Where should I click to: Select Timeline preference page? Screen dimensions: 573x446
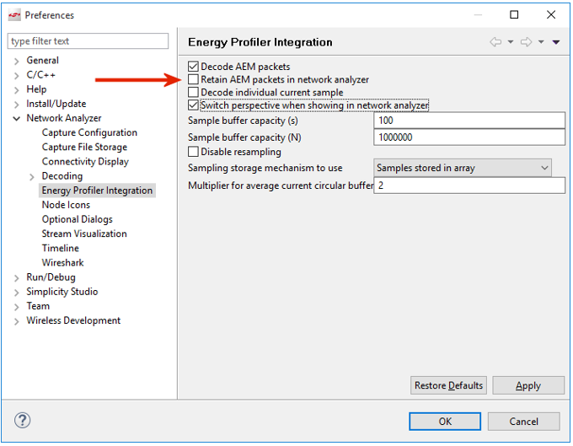tap(61, 248)
